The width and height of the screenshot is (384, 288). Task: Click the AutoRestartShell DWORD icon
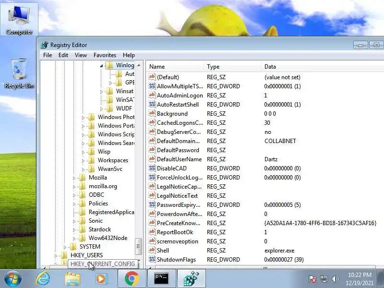pos(152,104)
